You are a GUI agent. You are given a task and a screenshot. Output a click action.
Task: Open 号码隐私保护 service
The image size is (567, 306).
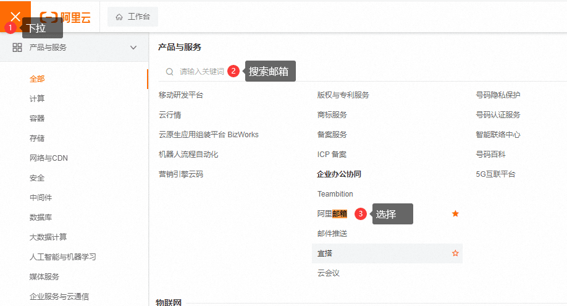click(498, 95)
